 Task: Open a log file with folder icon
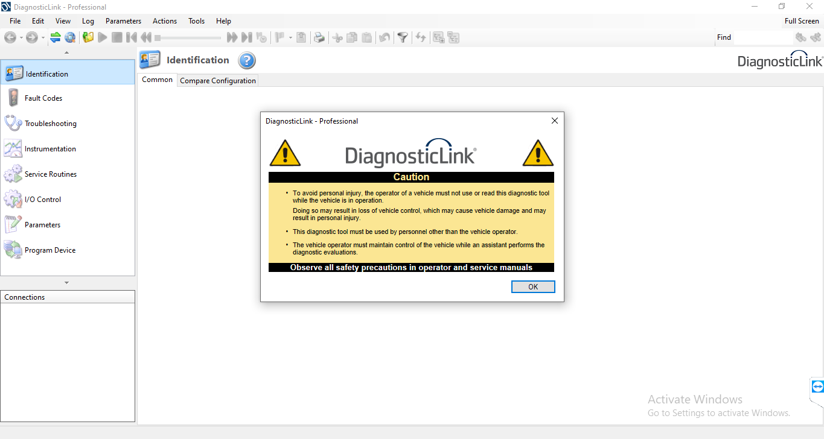88,37
